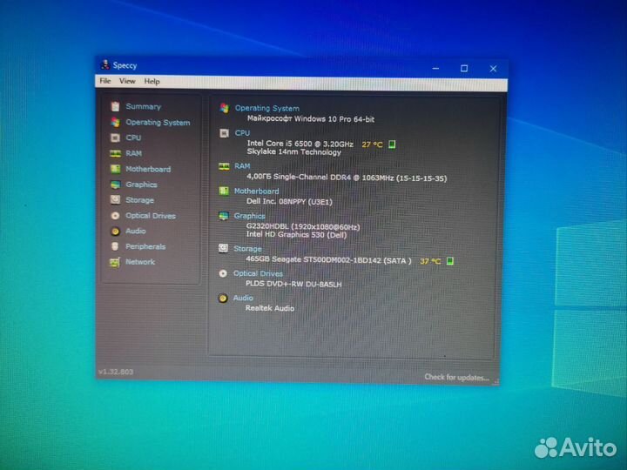Screen dimensions: 627x470
Task: Click the Optical Drives icon in summary pane
Action: pos(223,274)
